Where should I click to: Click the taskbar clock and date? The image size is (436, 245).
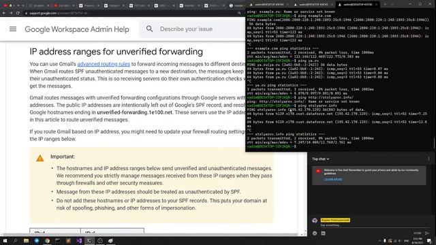[x=417, y=241]
